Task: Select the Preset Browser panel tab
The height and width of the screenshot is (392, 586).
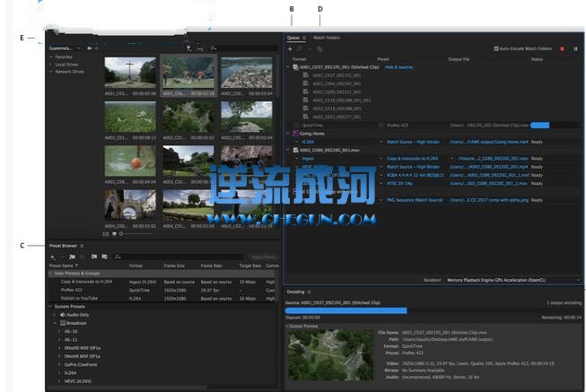Action: pos(63,246)
